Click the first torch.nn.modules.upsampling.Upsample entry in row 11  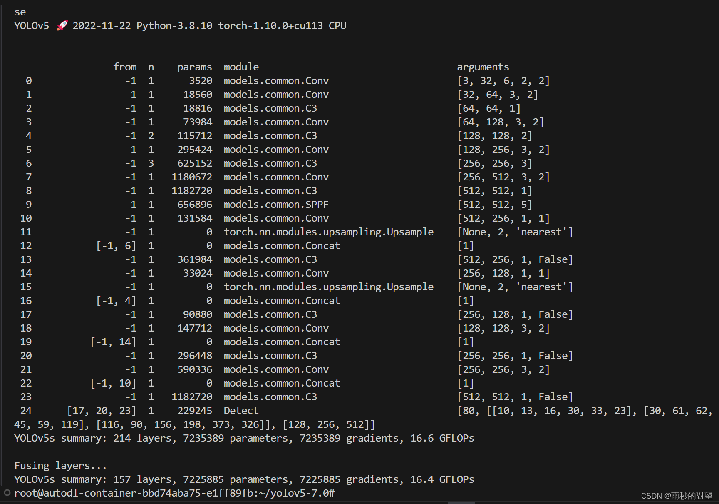coord(328,232)
